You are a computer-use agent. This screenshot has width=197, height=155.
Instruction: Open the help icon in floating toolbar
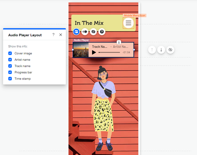pos(102,32)
